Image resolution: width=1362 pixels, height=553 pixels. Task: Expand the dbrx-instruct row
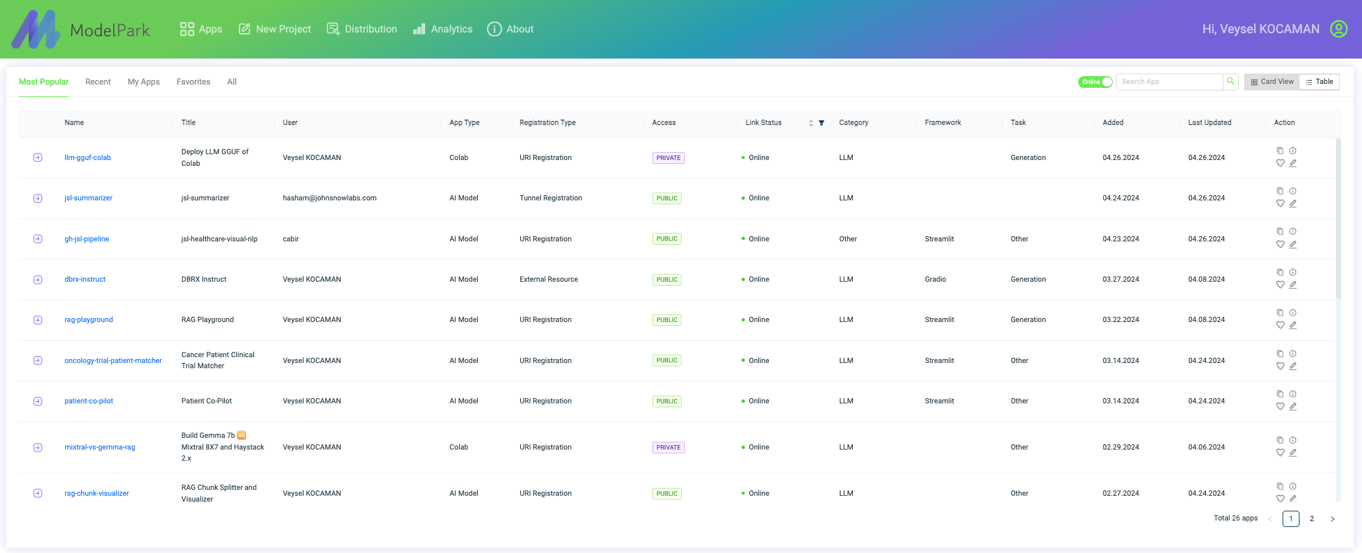pyautogui.click(x=38, y=280)
